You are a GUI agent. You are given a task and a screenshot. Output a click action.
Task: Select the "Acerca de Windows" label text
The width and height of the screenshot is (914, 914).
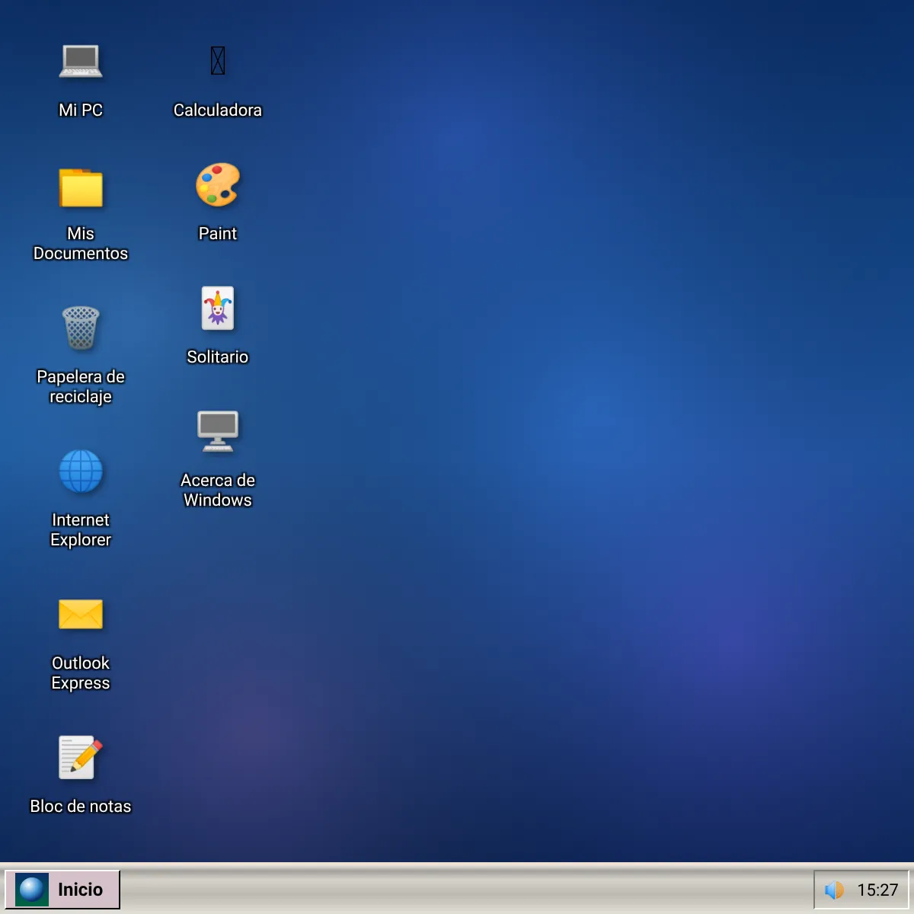218,490
